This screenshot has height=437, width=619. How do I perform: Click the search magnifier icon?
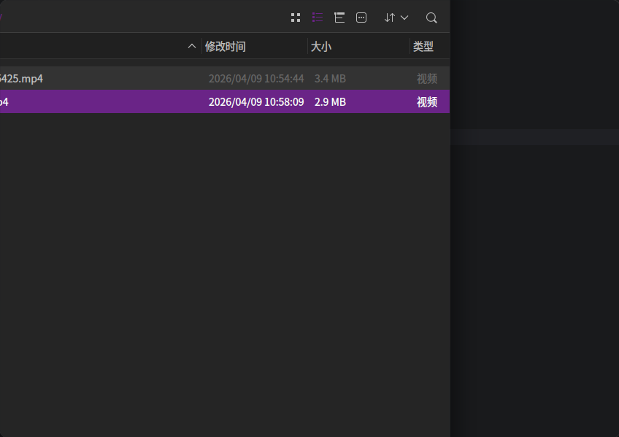pos(431,17)
